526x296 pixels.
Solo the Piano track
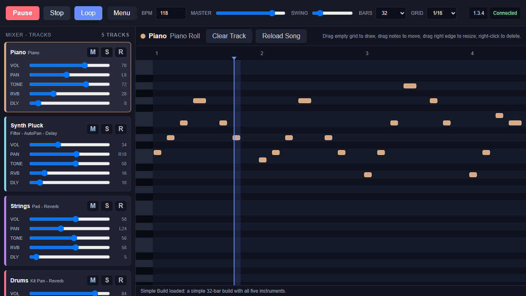coord(107,52)
